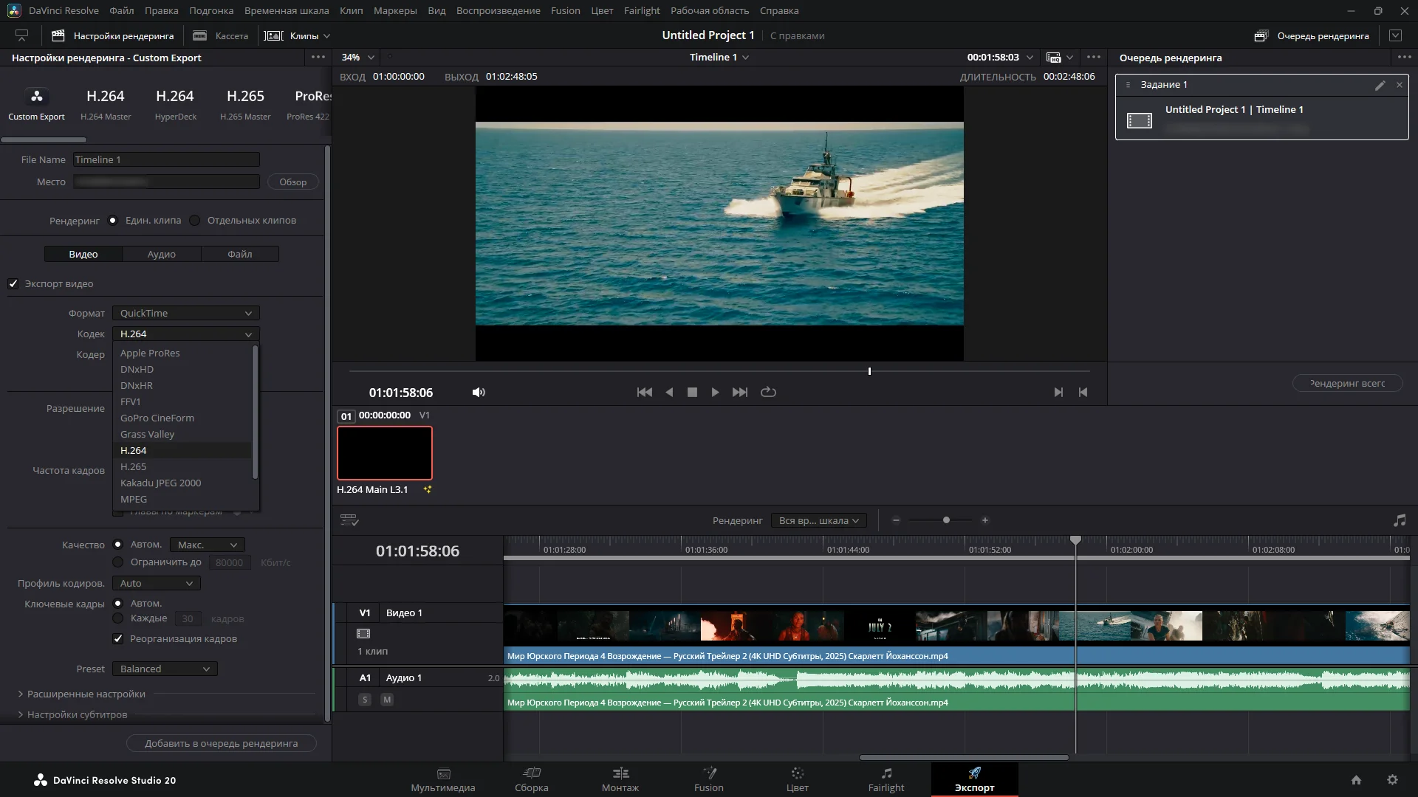Click the loop playback icon
The width and height of the screenshot is (1418, 797).
pos(768,392)
